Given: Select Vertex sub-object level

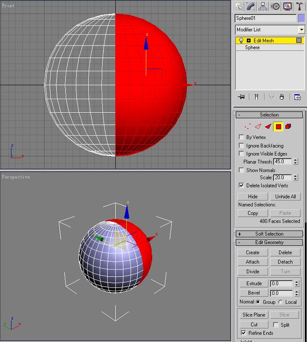Looking at the screenshot, I should tap(248, 126).
